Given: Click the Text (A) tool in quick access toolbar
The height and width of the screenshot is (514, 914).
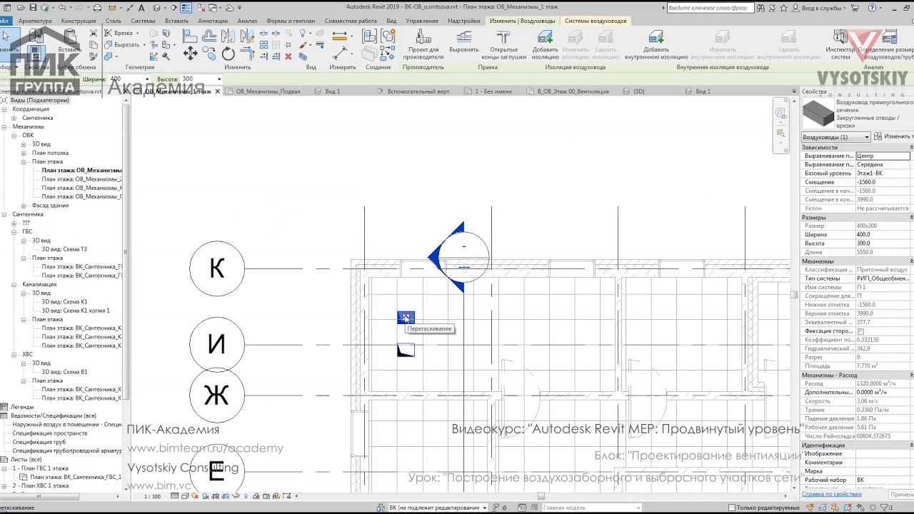Looking at the screenshot, I should tap(142, 8).
